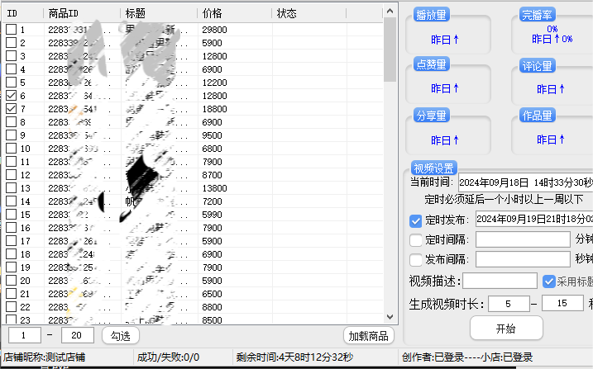Viewport: 593px width, 369px height.
Task: Disable the 定时发布 checkbox
Action: [416, 220]
